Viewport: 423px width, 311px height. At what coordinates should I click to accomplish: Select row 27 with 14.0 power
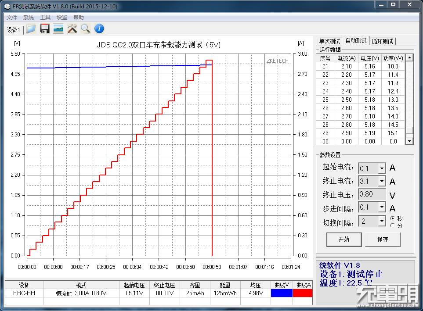[x=361, y=116]
